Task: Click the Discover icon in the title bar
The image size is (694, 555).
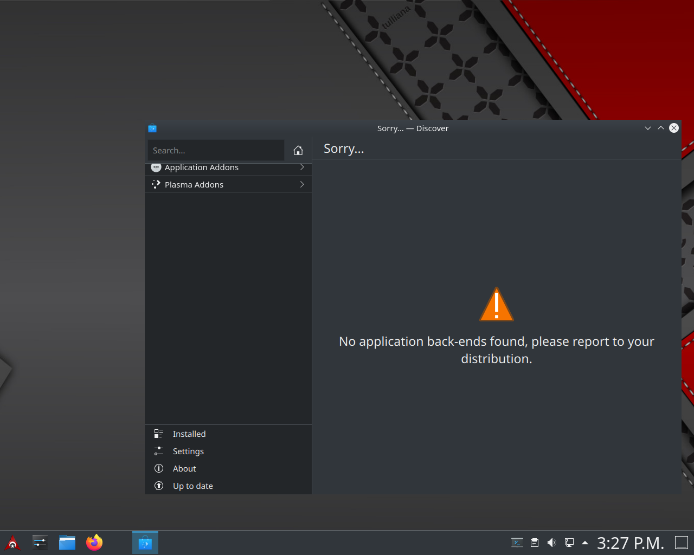Action: coord(152,128)
